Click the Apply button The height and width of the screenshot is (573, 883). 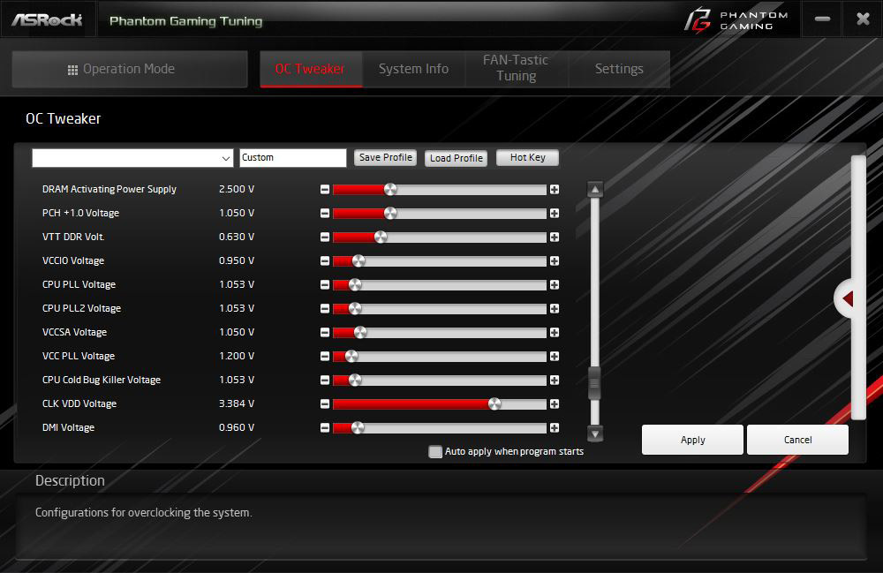692,440
